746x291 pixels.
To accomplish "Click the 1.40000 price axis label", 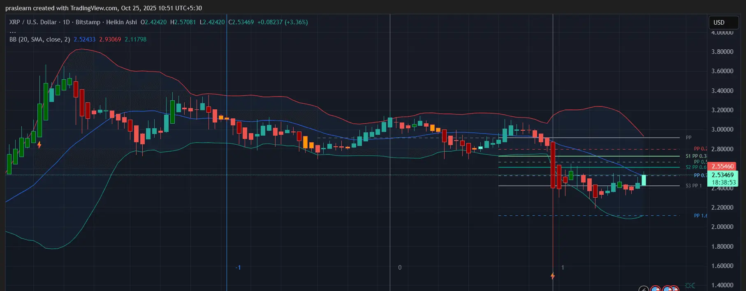I will [722, 285].
